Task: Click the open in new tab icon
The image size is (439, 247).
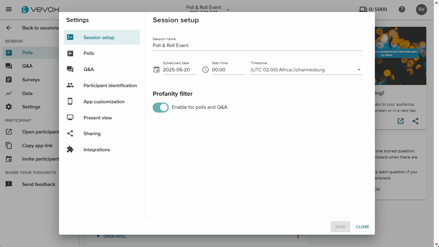Action: pos(401,121)
